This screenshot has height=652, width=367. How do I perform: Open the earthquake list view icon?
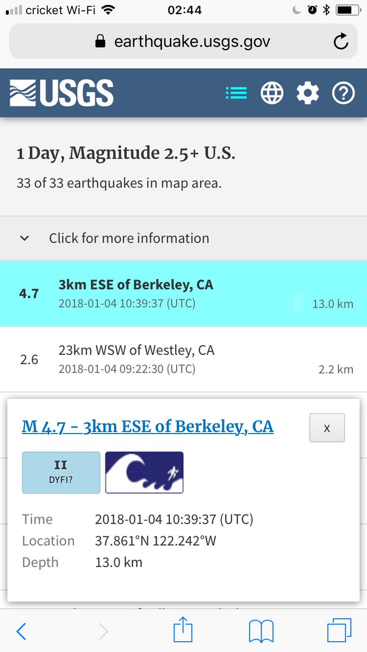237,93
